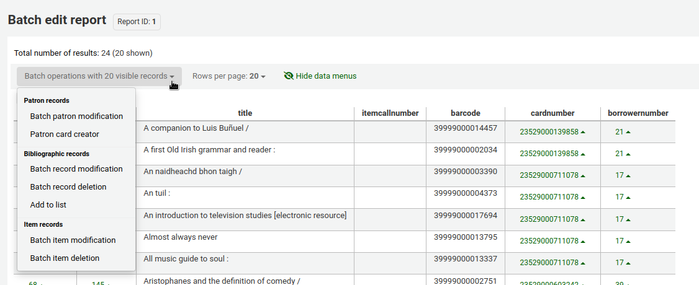The height and width of the screenshot is (285, 699).
Task: Click the barcode column header
Action: (466, 113)
